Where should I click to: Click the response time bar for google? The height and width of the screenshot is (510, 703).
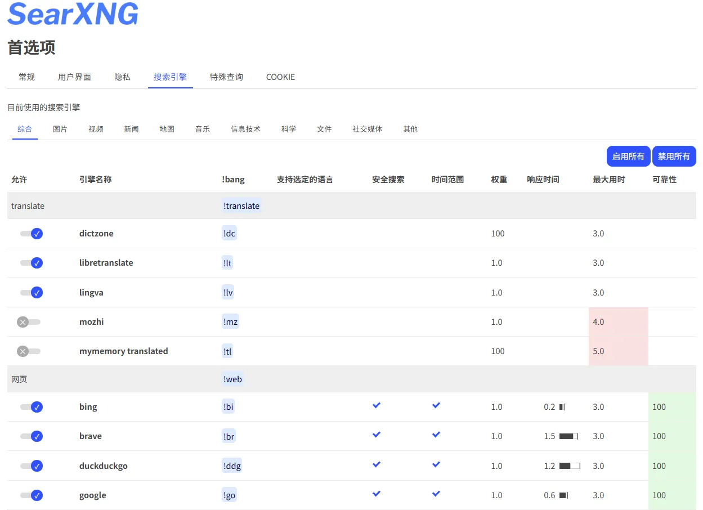coord(563,495)
